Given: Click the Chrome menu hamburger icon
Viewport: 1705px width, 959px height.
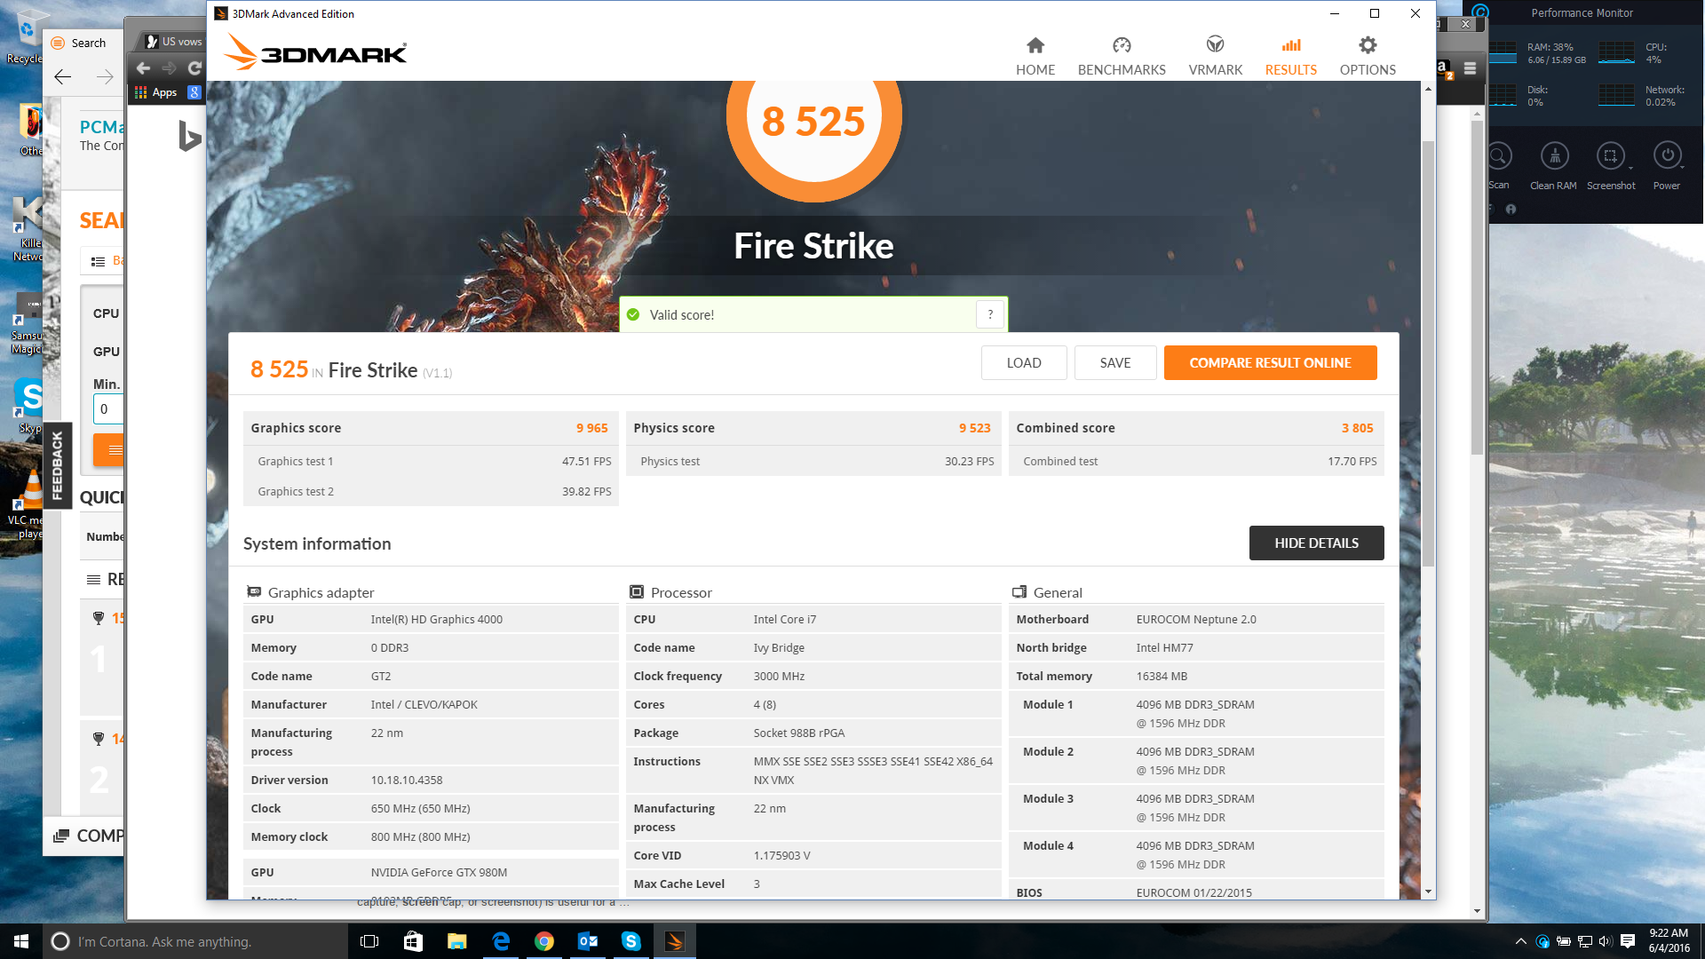Looking at the screenshot, I should click(x=1471, y=68).
